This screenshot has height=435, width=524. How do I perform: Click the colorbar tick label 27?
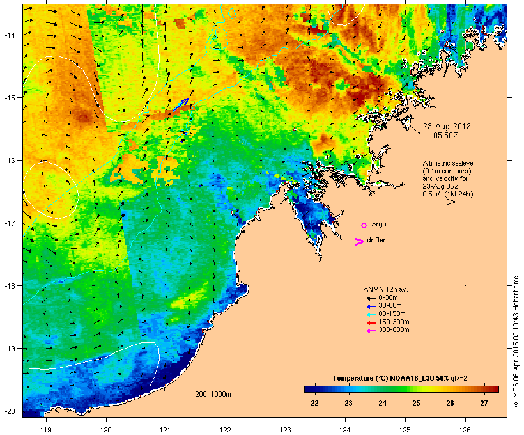click(484, 403)
